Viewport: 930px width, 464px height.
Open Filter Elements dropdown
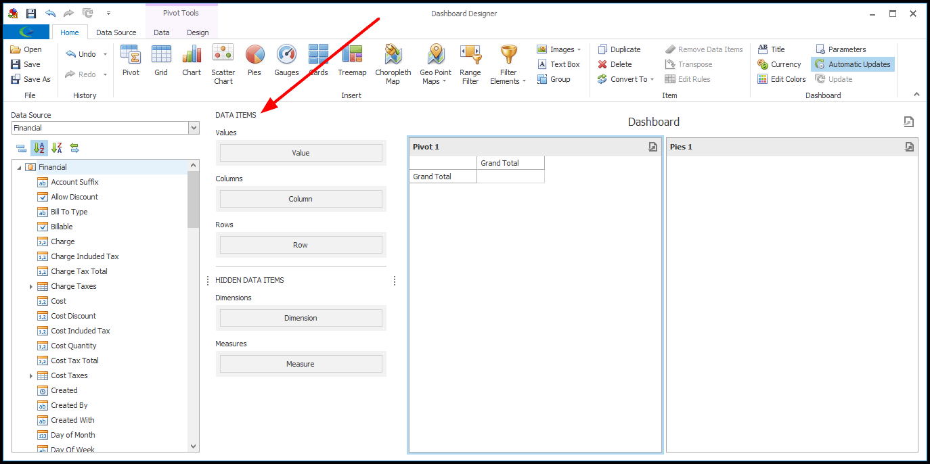click(x=525, y=82)
